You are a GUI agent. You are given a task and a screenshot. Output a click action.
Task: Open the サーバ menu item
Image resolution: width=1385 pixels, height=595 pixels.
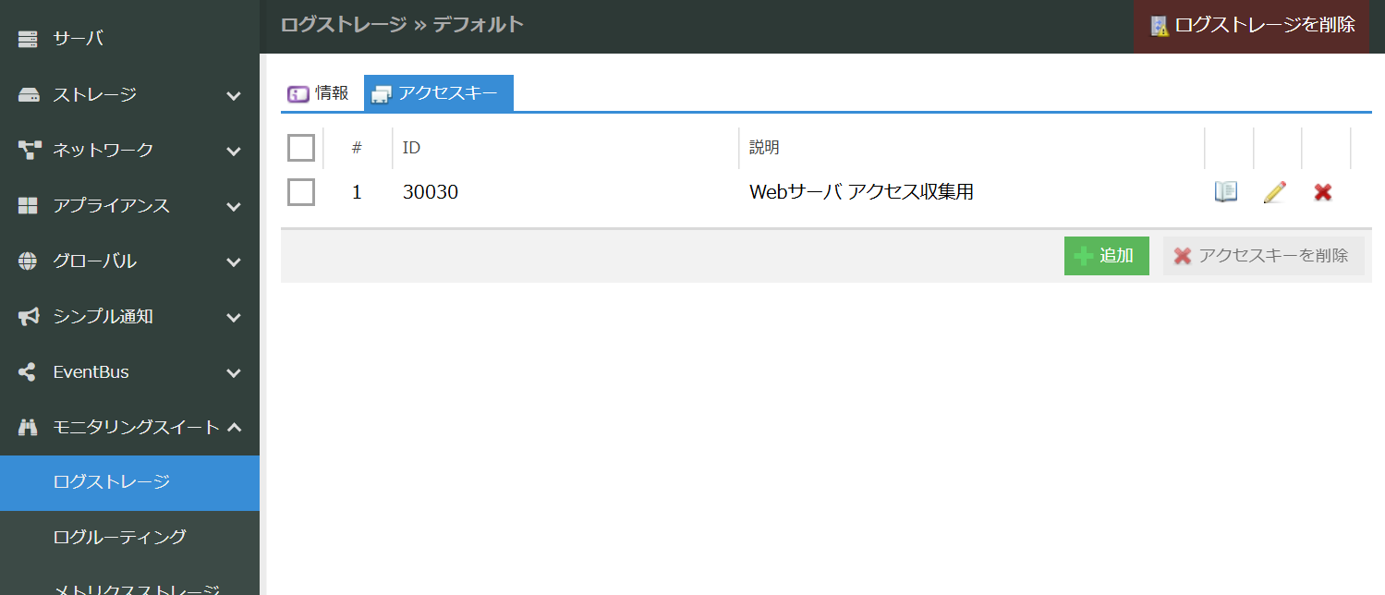tap(129, 39)
